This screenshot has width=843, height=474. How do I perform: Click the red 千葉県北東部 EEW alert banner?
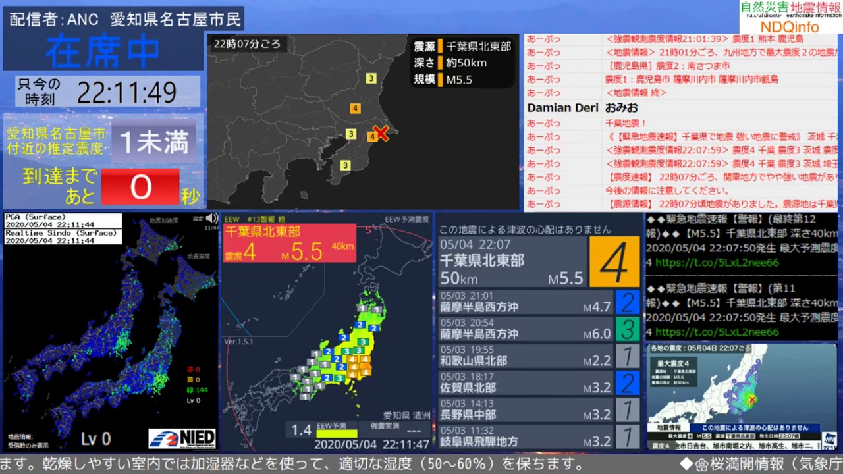(289, 243)
